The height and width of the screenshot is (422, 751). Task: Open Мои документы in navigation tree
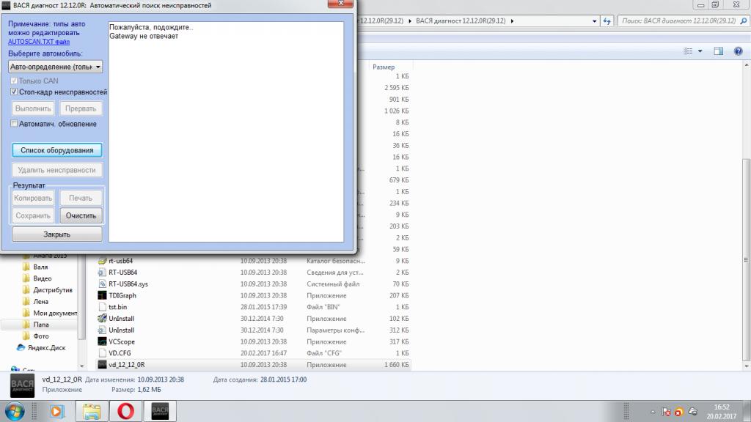pyautogui.click(x=55, y=313)
